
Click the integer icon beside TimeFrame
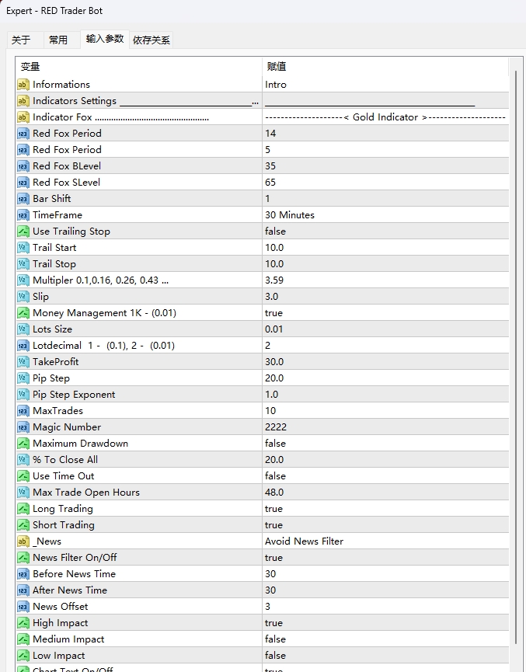(23, 214)
